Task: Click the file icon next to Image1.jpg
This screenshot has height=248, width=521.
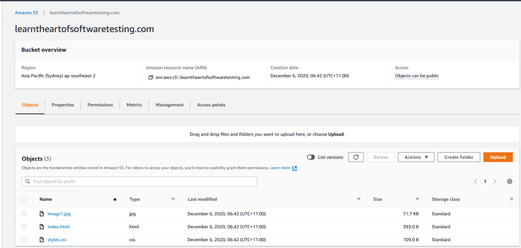Action: click(42, 214)
